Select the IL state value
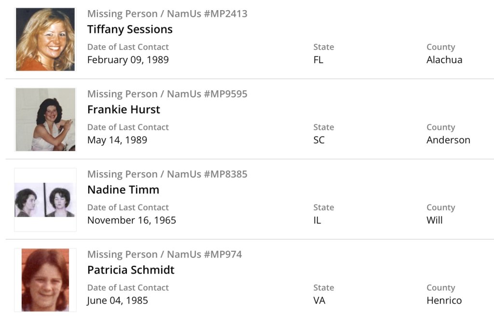 317,220
